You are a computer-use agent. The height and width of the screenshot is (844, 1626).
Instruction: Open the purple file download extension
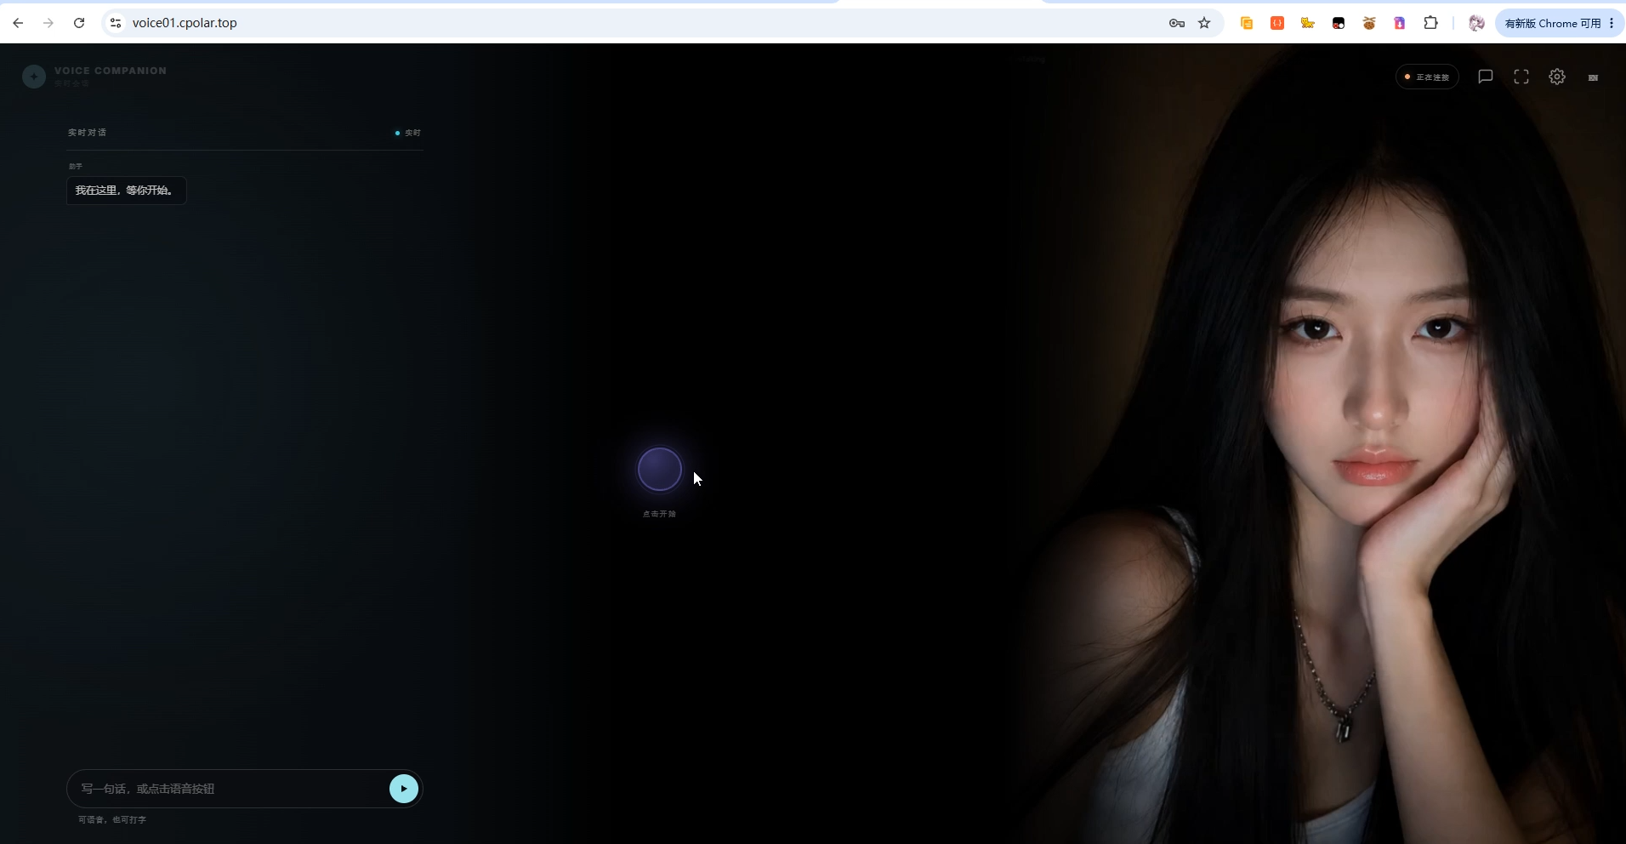(1400, 23)
